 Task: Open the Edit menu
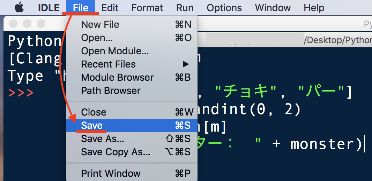tap(110, 8)
